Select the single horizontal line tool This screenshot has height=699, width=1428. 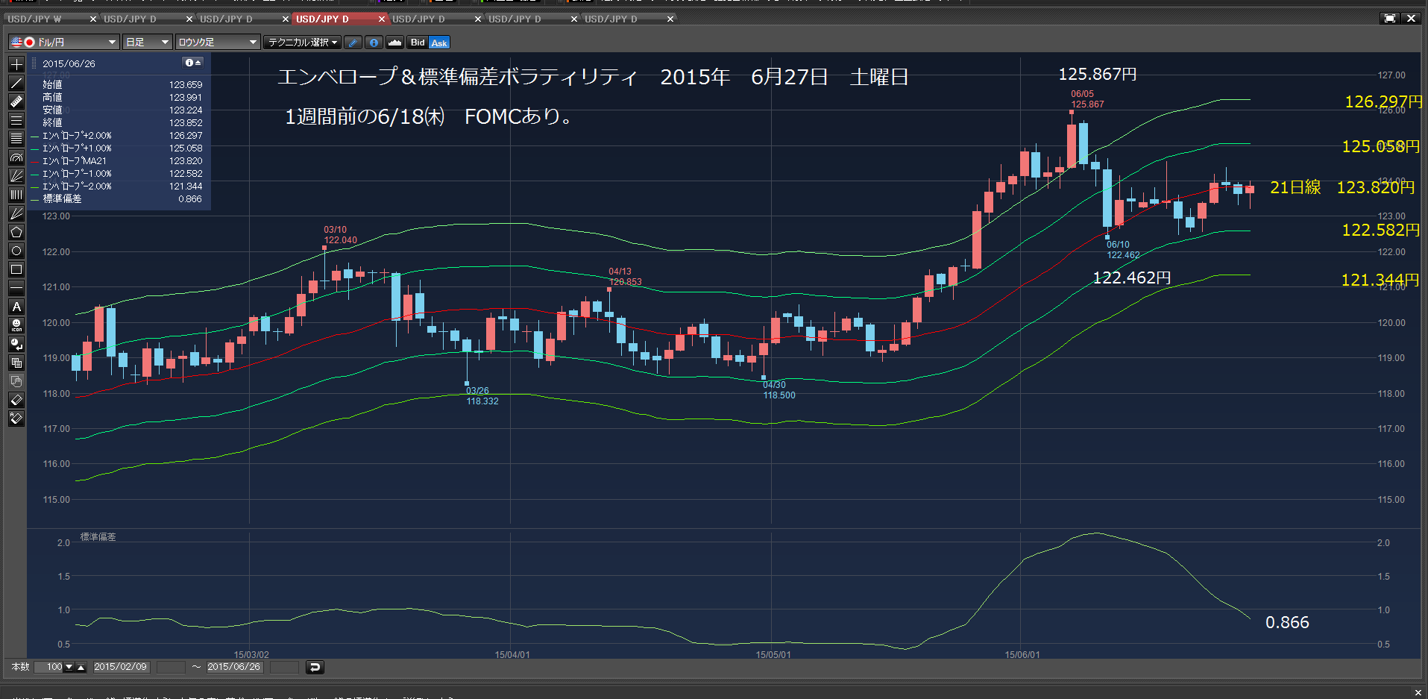(x=16, y=288)
